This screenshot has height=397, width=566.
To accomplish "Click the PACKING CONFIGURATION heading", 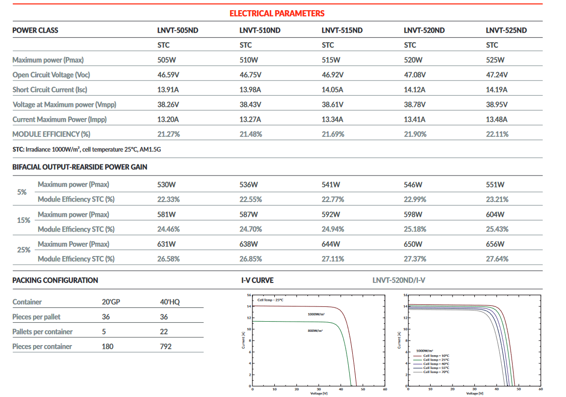I will tap(55, 280).
